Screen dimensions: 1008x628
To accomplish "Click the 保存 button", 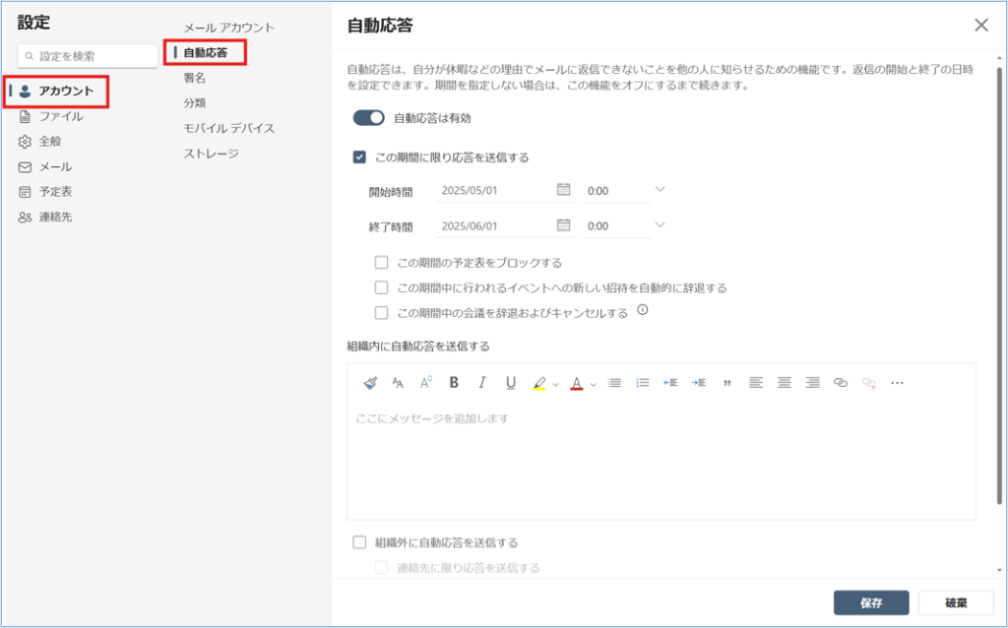I will point(870,602).
